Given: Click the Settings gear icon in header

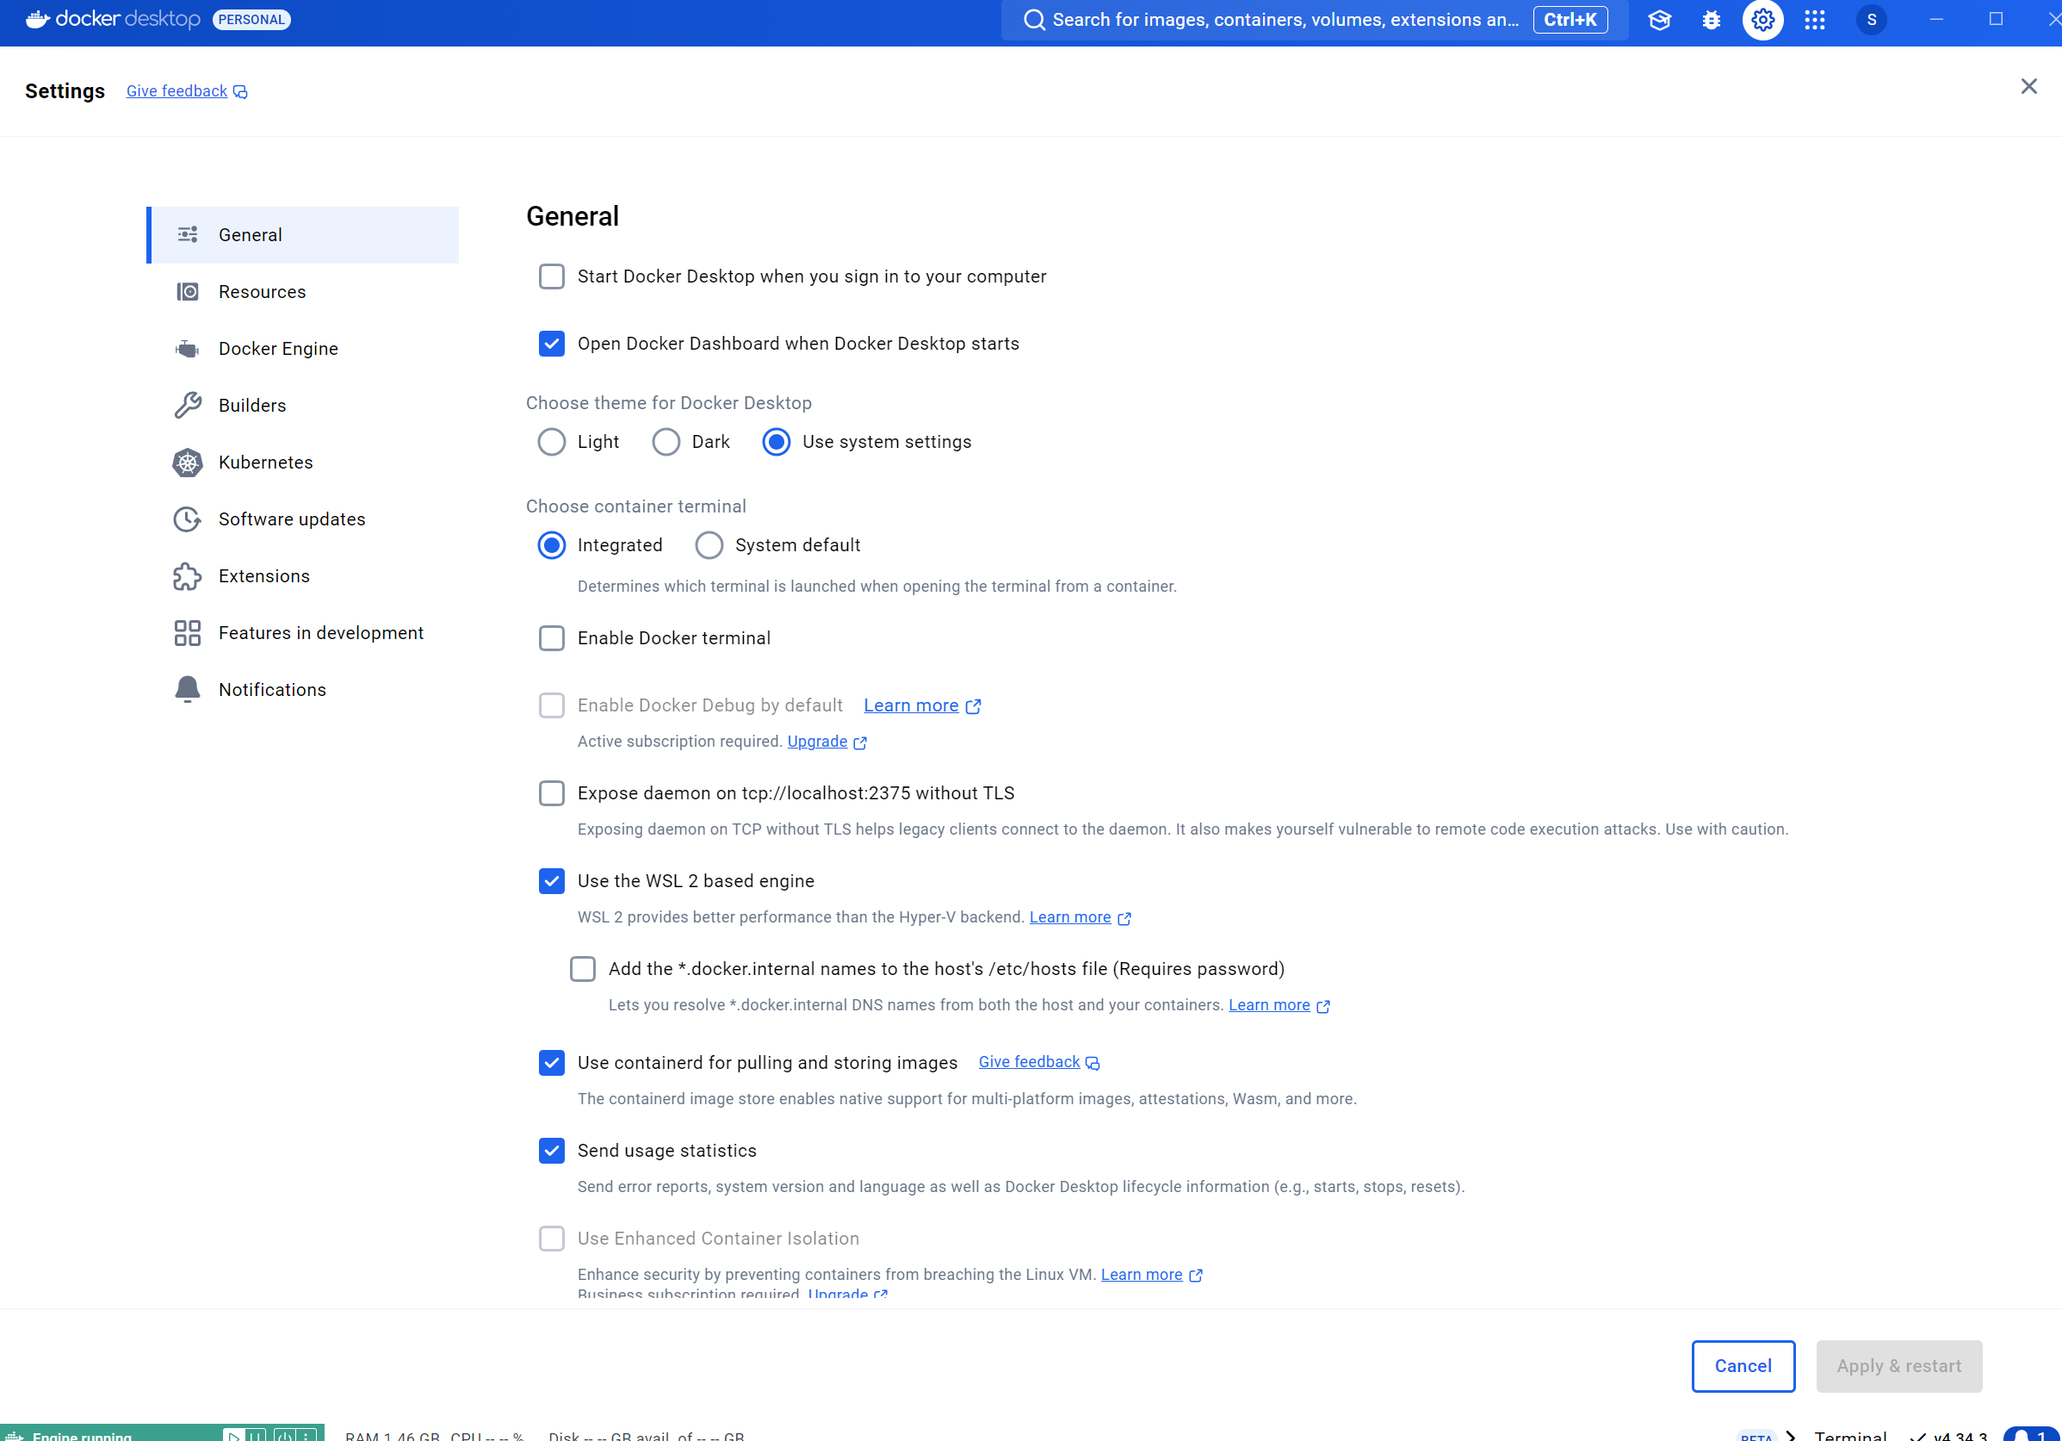Looking at the screenshot, I should (x=1762, y=20).
